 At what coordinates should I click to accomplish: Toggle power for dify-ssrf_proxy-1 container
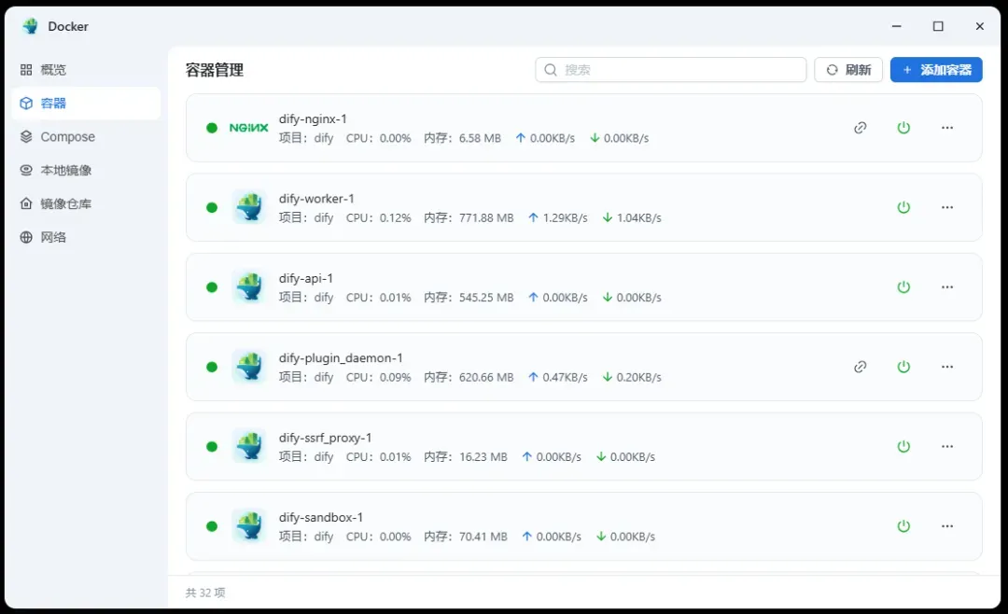coord(903,446)
